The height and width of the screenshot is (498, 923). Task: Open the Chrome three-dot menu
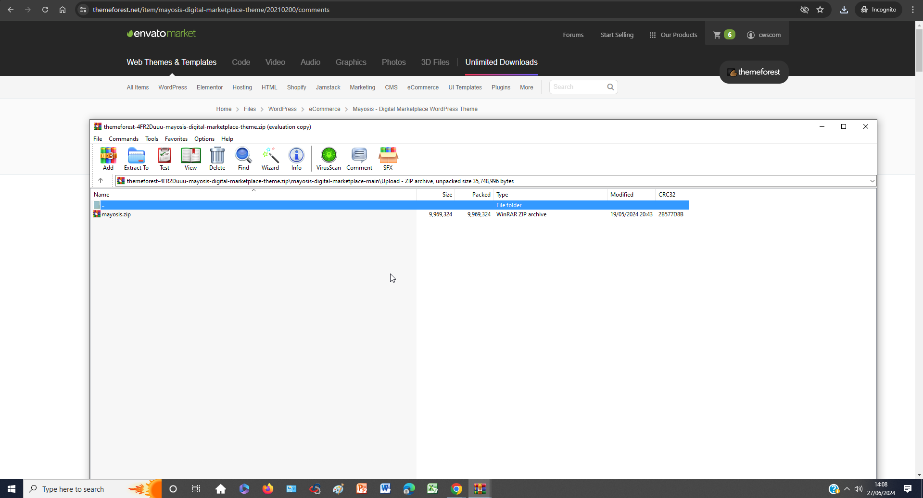[913, 10]
